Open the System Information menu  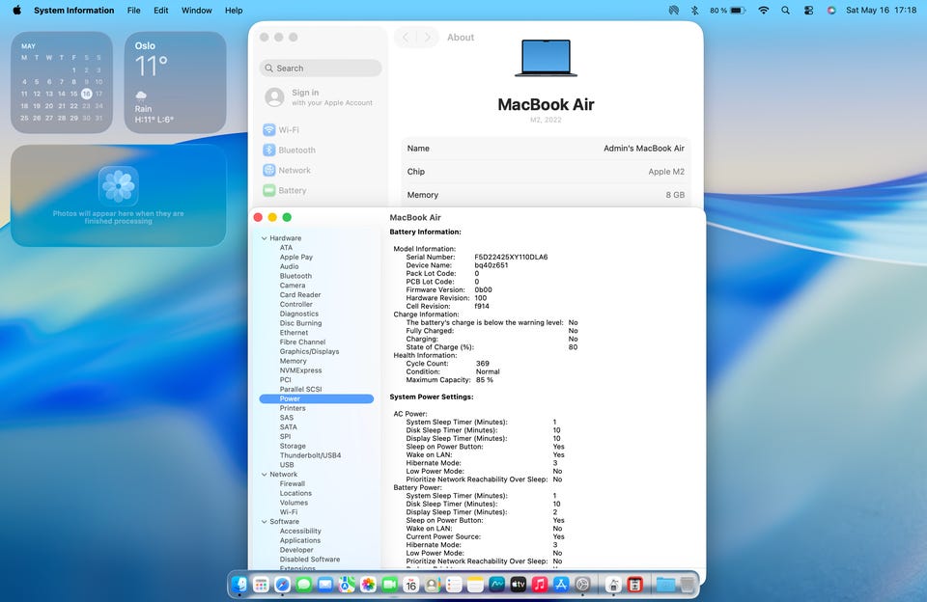click(74, 10)
